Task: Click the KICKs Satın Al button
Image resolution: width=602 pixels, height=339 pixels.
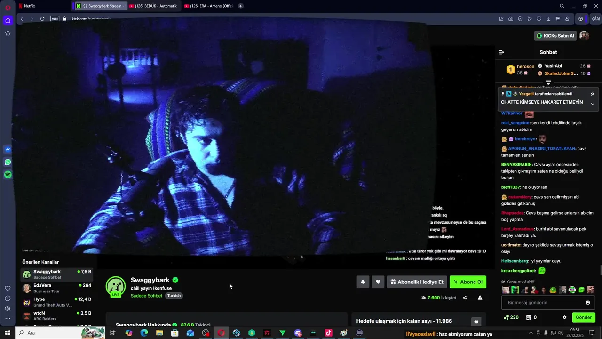Action: click(555, 36)
